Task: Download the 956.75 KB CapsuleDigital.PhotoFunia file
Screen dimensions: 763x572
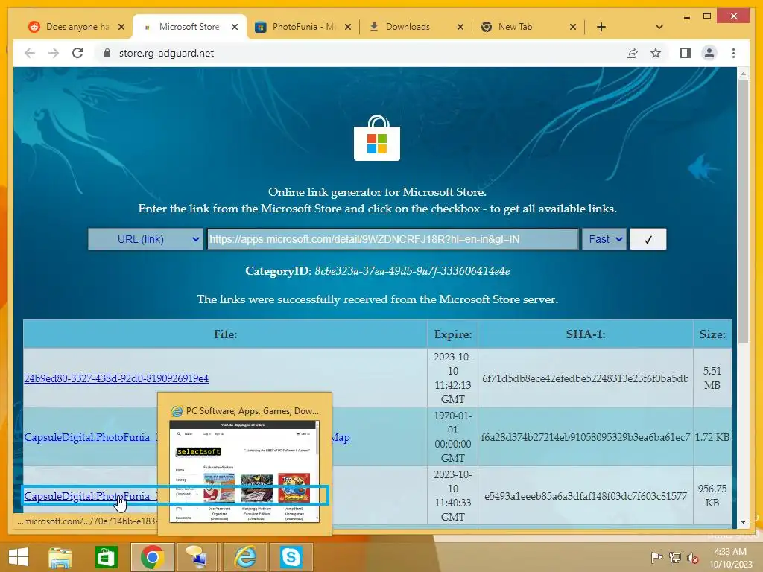Action: pos(91,496)
